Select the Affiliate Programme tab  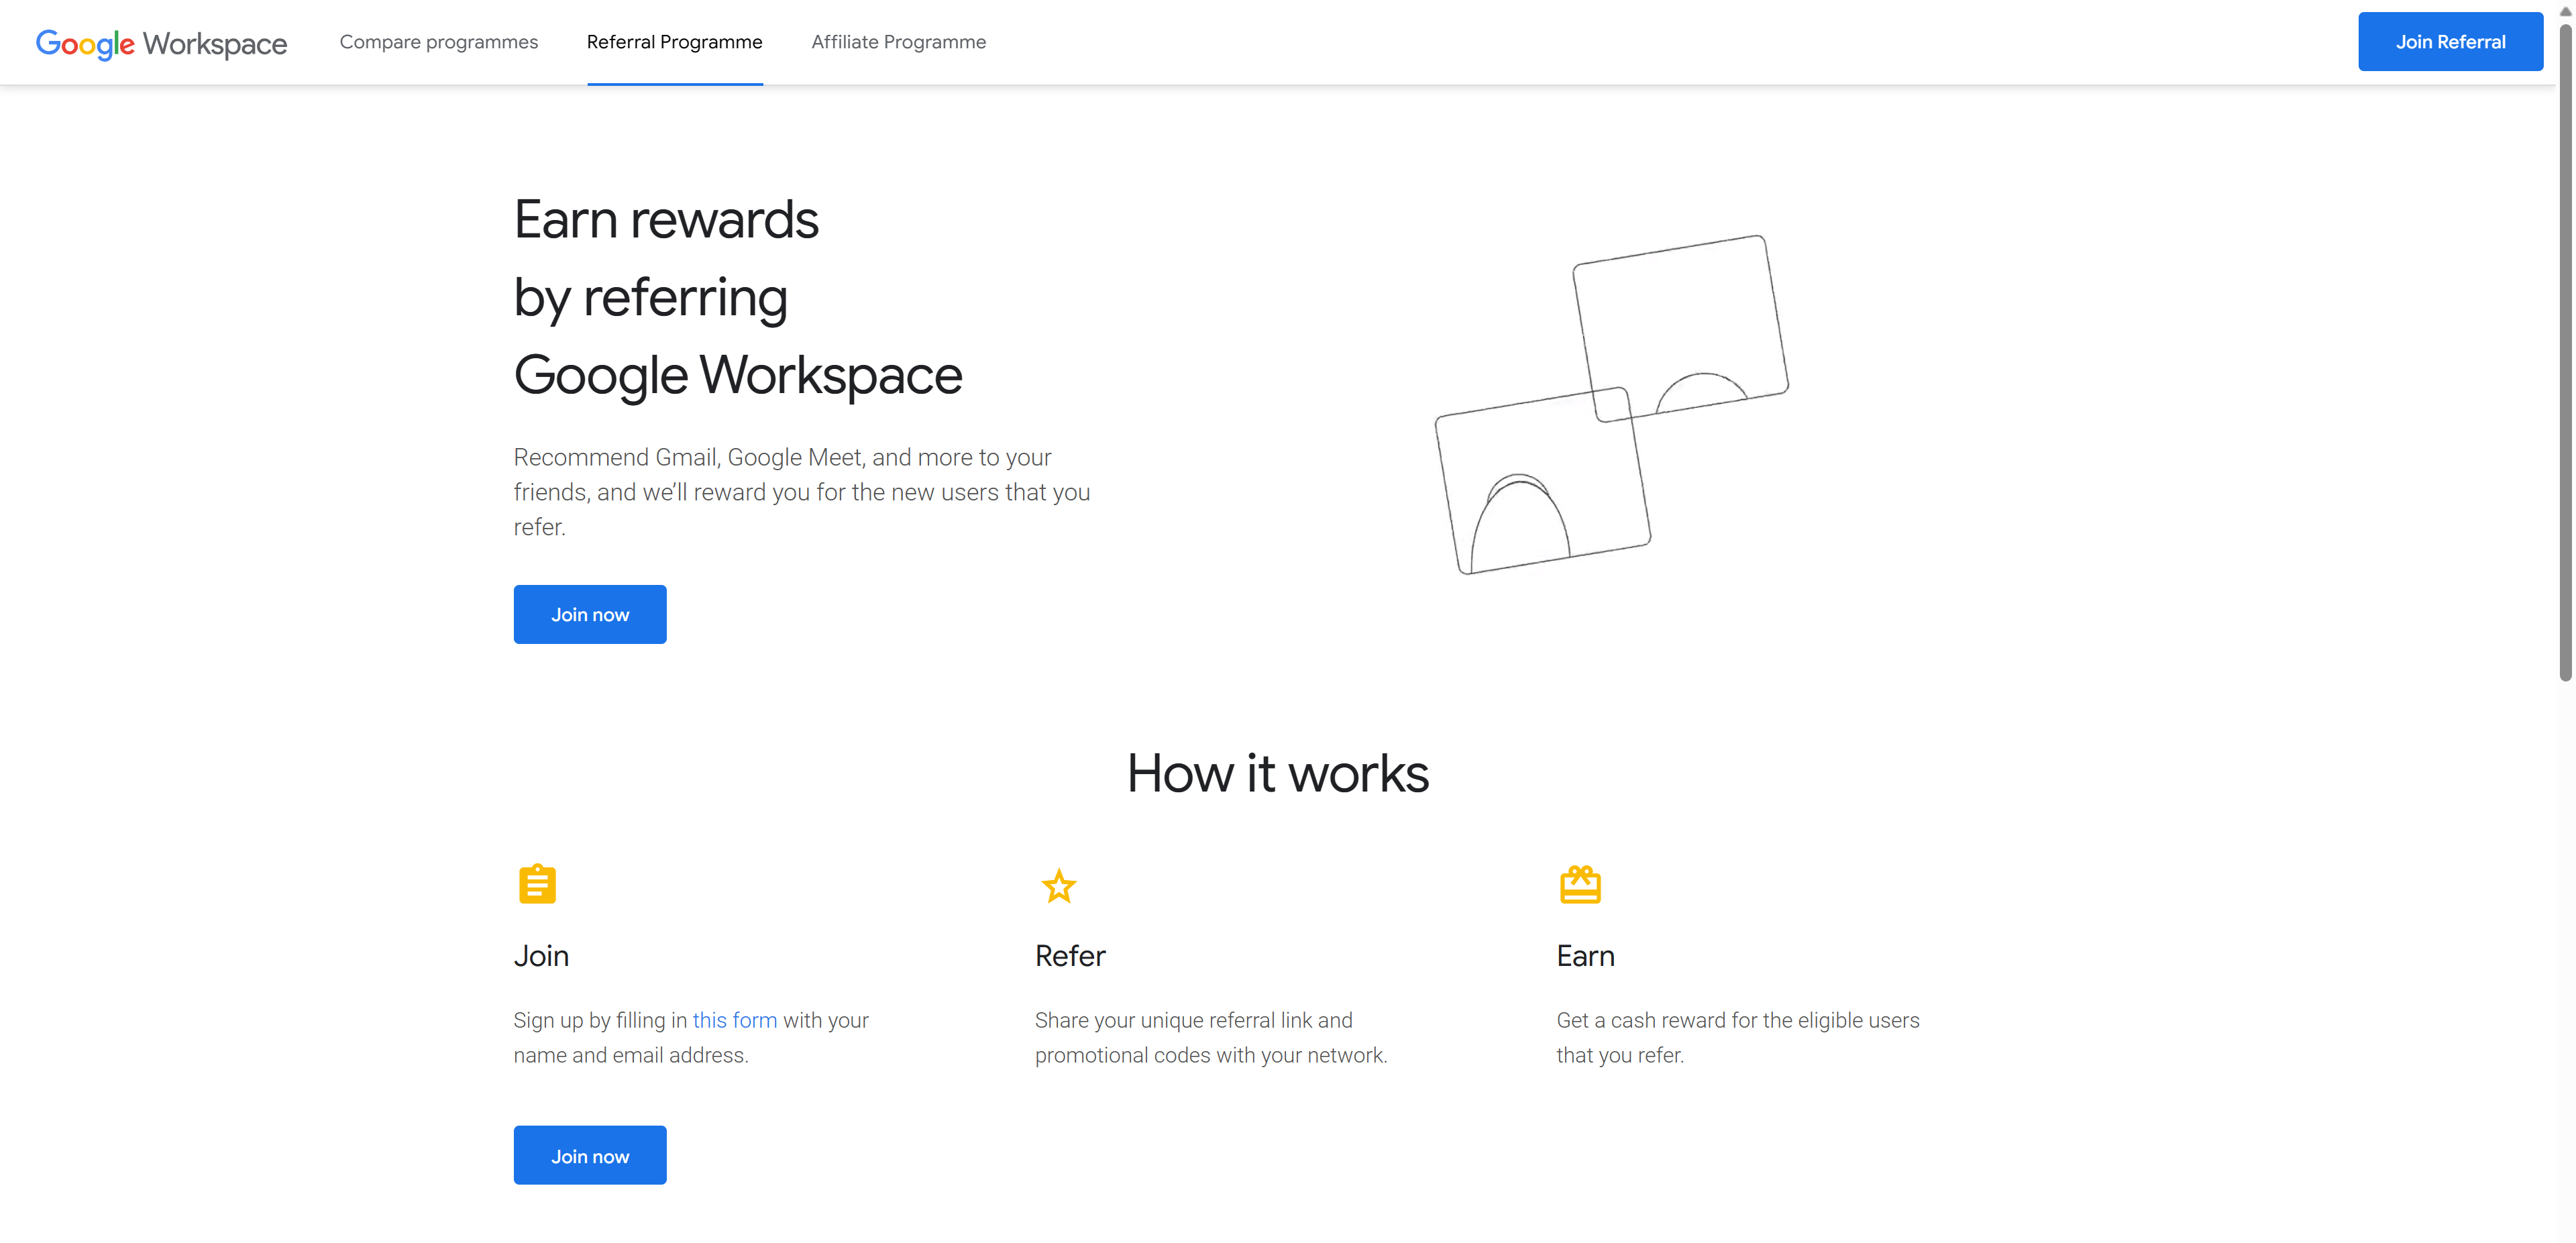pos(900,41)
